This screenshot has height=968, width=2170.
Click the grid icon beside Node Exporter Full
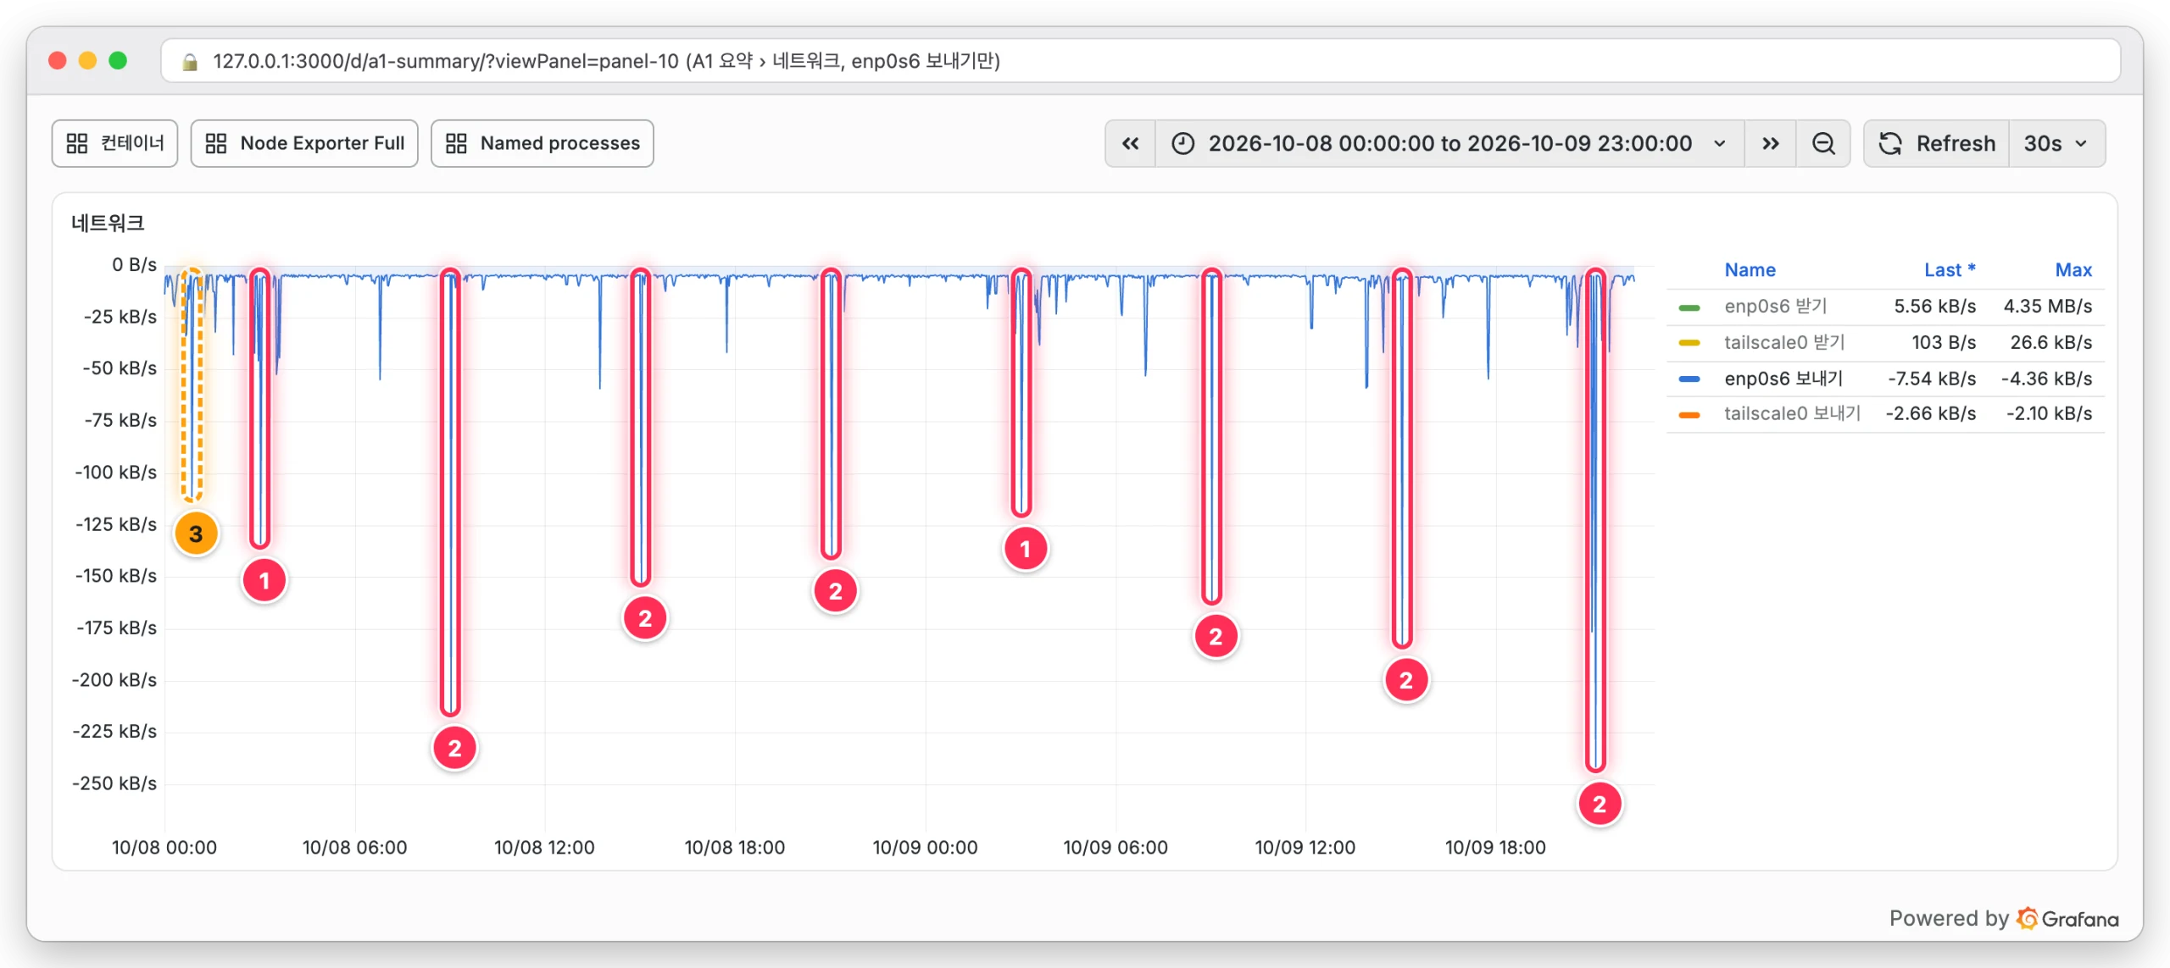pyautogui.click(x=216, y=143)
